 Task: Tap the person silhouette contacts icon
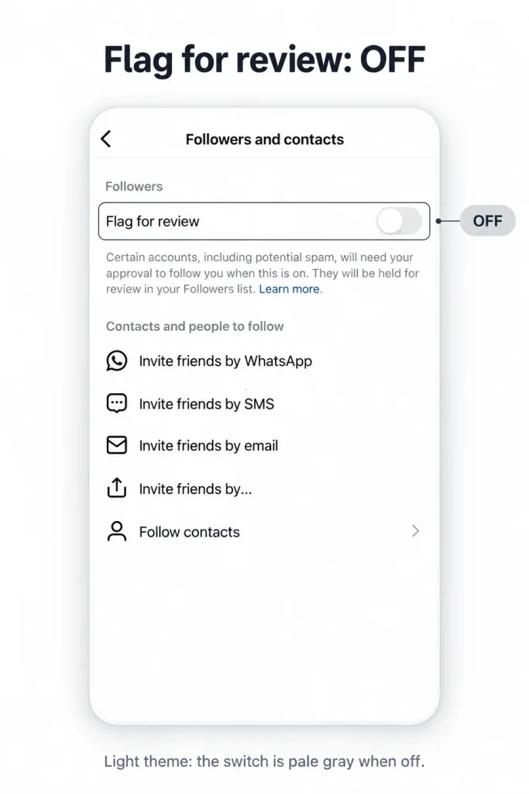(x=117, y=531)
